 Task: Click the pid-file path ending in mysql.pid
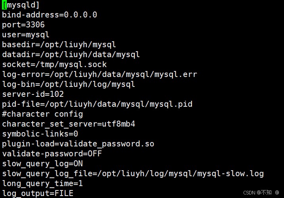click(x=97, y=104)
